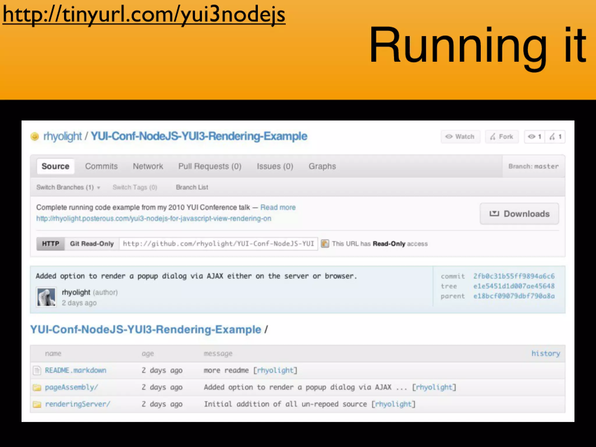Viewport: 596px width, 447px height.
Task: Go to Issues (0) tab
Action: (275, 166)
